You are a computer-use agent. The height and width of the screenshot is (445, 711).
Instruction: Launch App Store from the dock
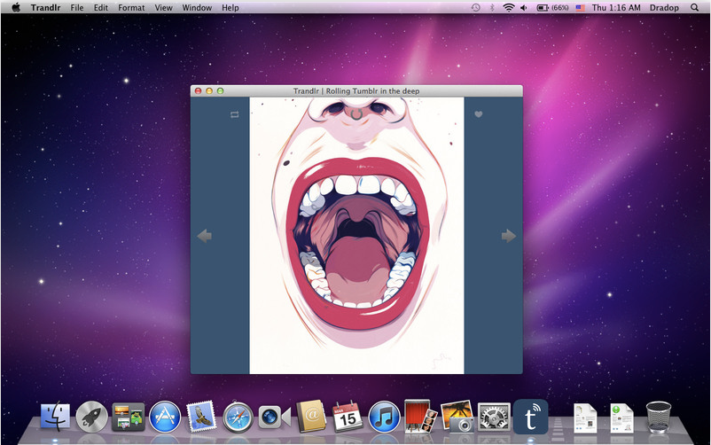click(165, 417)
